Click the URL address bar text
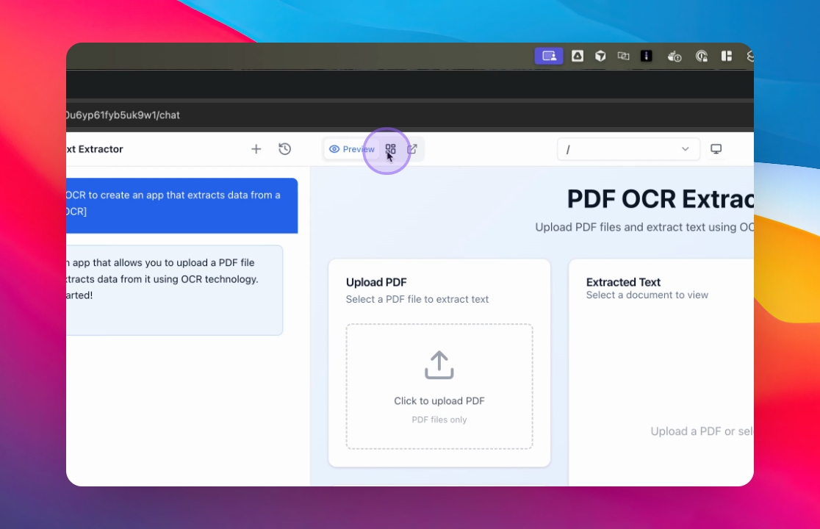Screen dimensions: 820x529 [123, 115]
